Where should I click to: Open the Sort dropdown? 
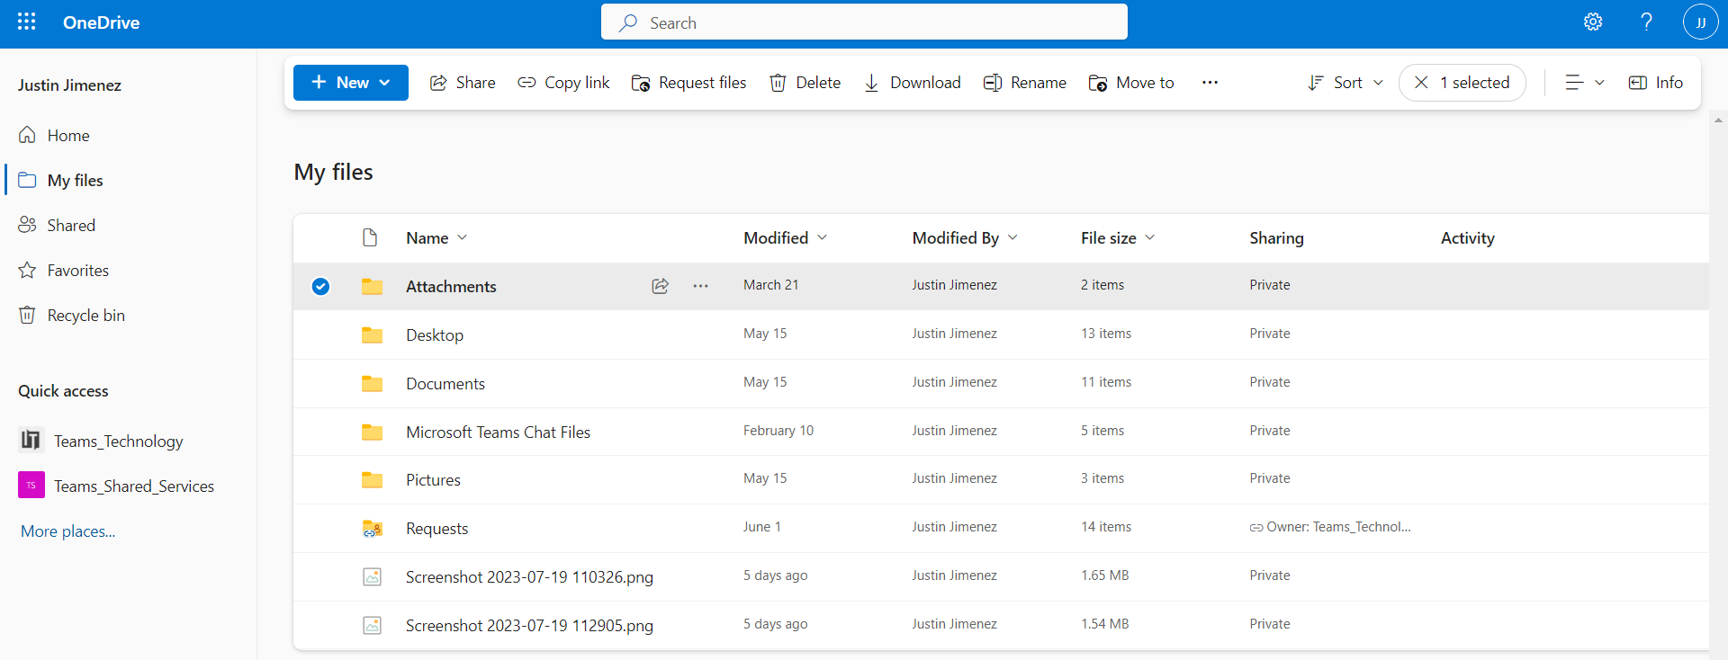1345,83
